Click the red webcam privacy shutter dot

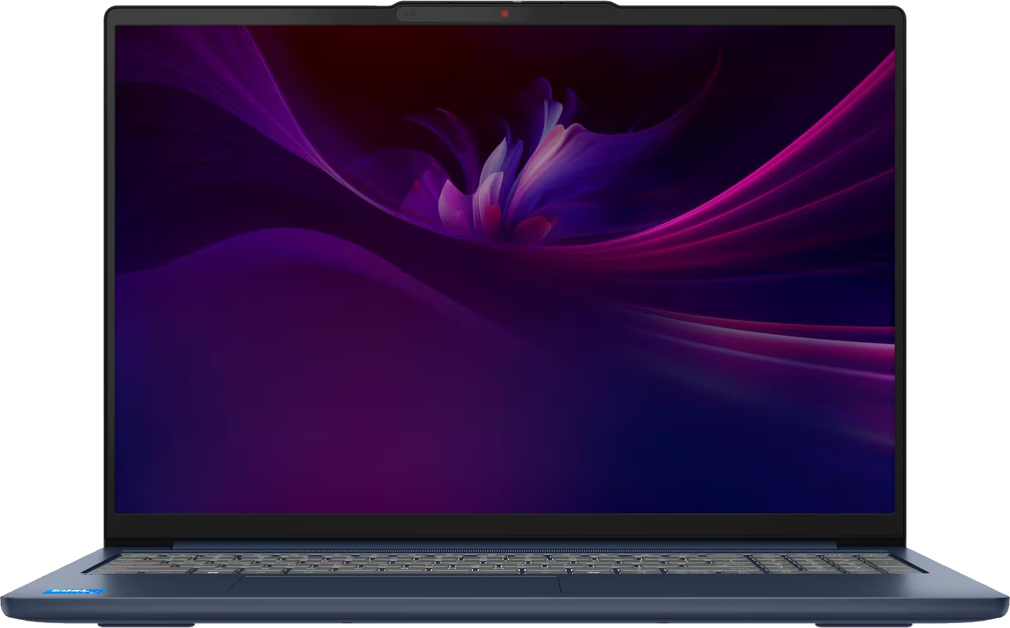504,14
